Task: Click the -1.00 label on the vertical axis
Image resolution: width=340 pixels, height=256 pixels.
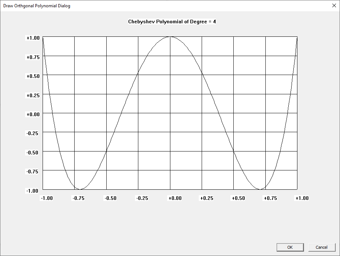Action: pyautogui.click(x=33, y=190)
